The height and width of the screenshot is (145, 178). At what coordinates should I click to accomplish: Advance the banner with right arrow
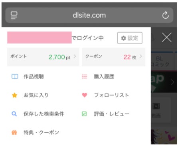tap(172, 82)
